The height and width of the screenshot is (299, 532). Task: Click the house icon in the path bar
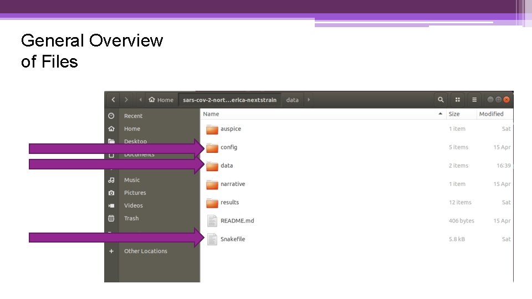pos(152,100)
